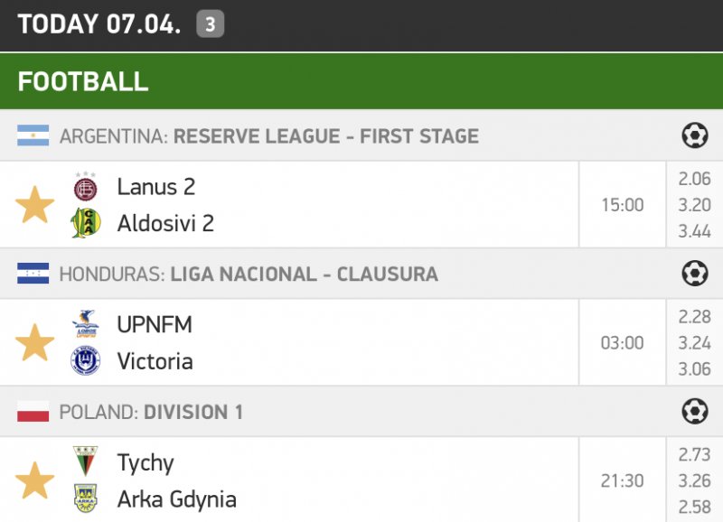
Task: Click the Lanus 2 club crest
Action: click(x=86, y=187)
